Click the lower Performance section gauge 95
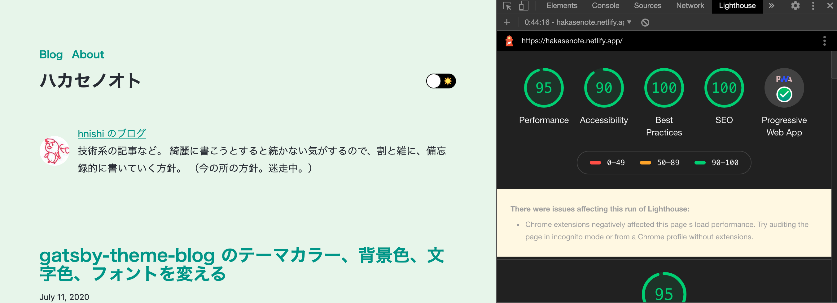The image size is (837, 303). [x=664, y=288]
